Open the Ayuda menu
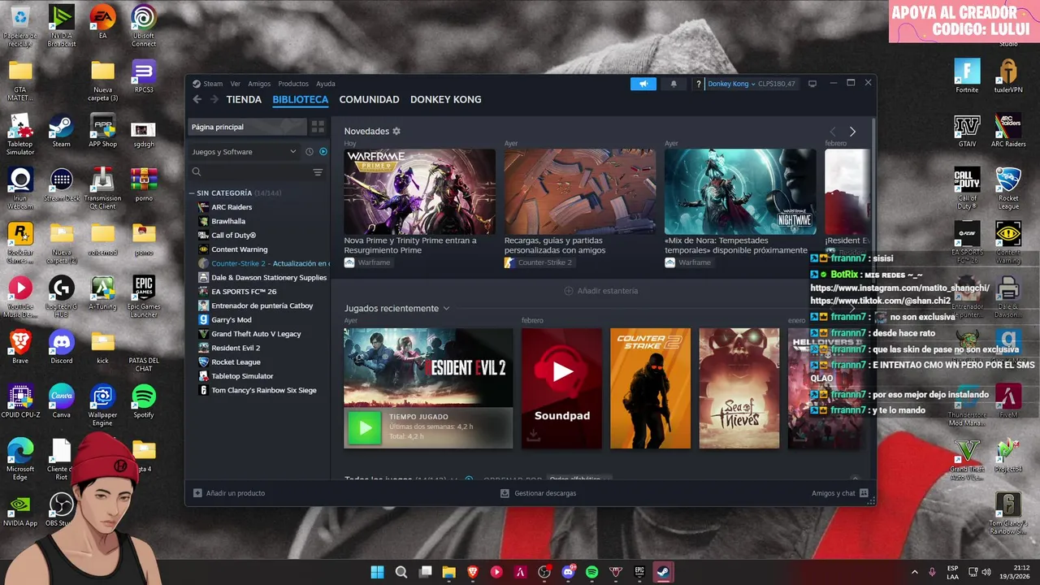The height and width of the screenshot is (585, 1040). [326, 84]
